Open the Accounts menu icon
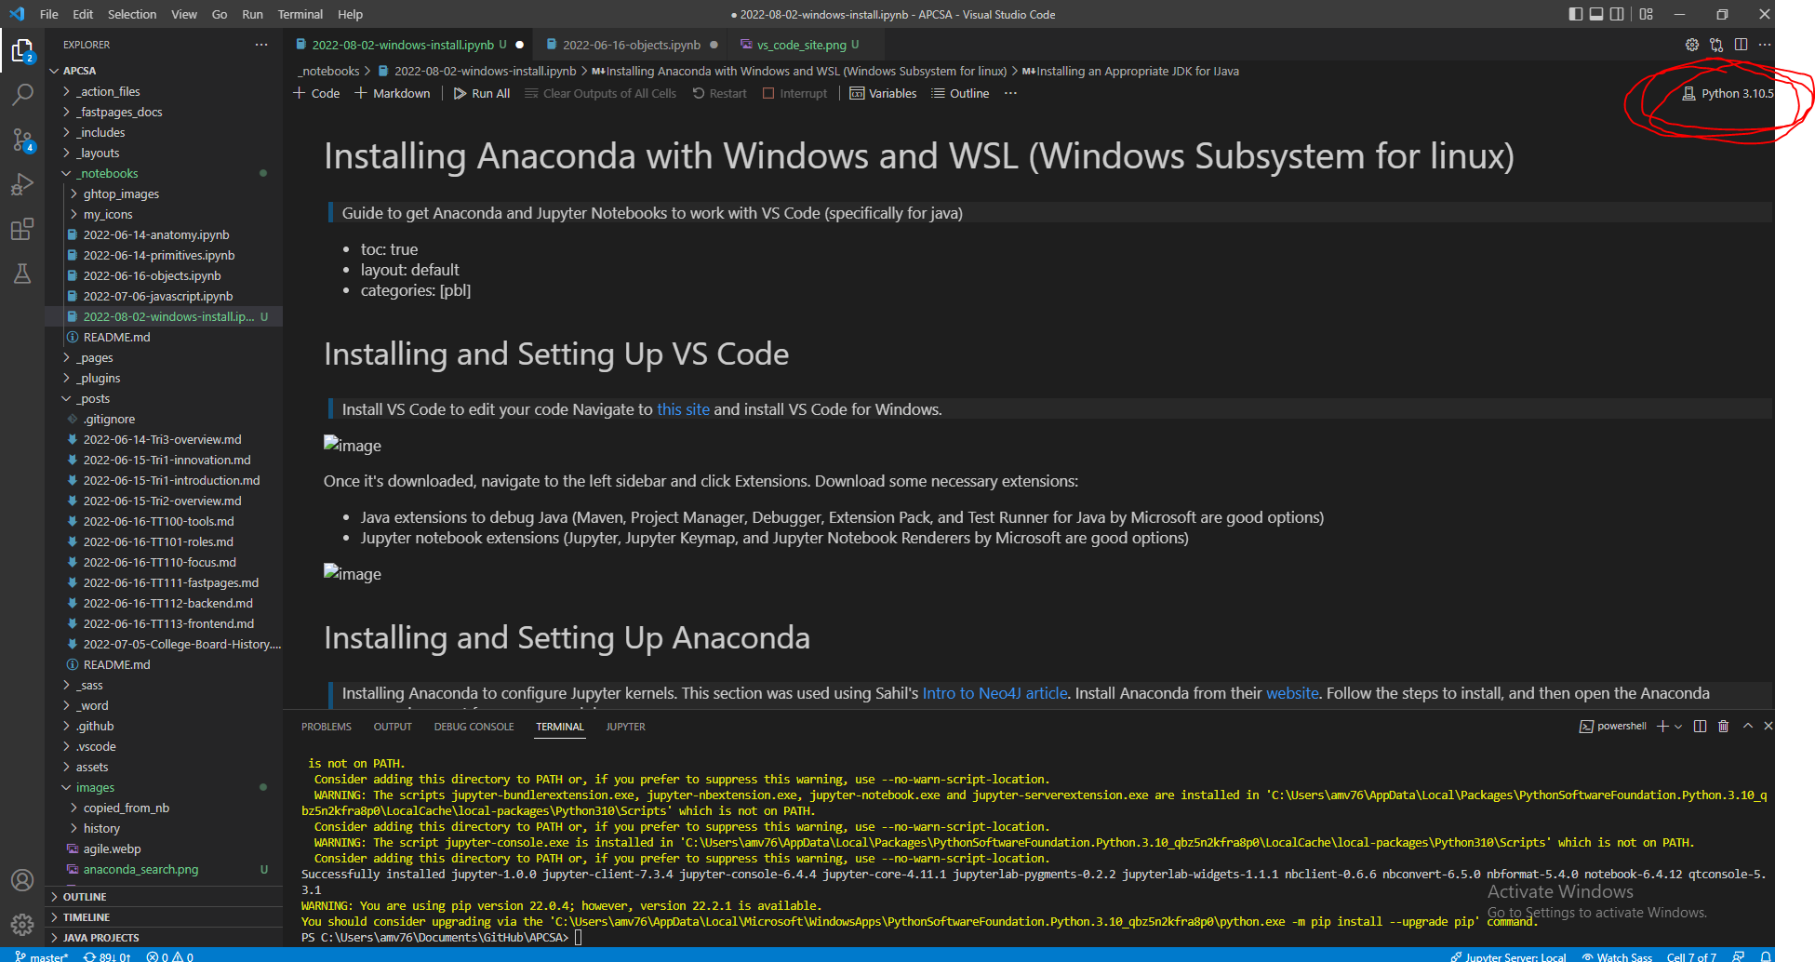The image size is (1815, 962). click(22, 880)
